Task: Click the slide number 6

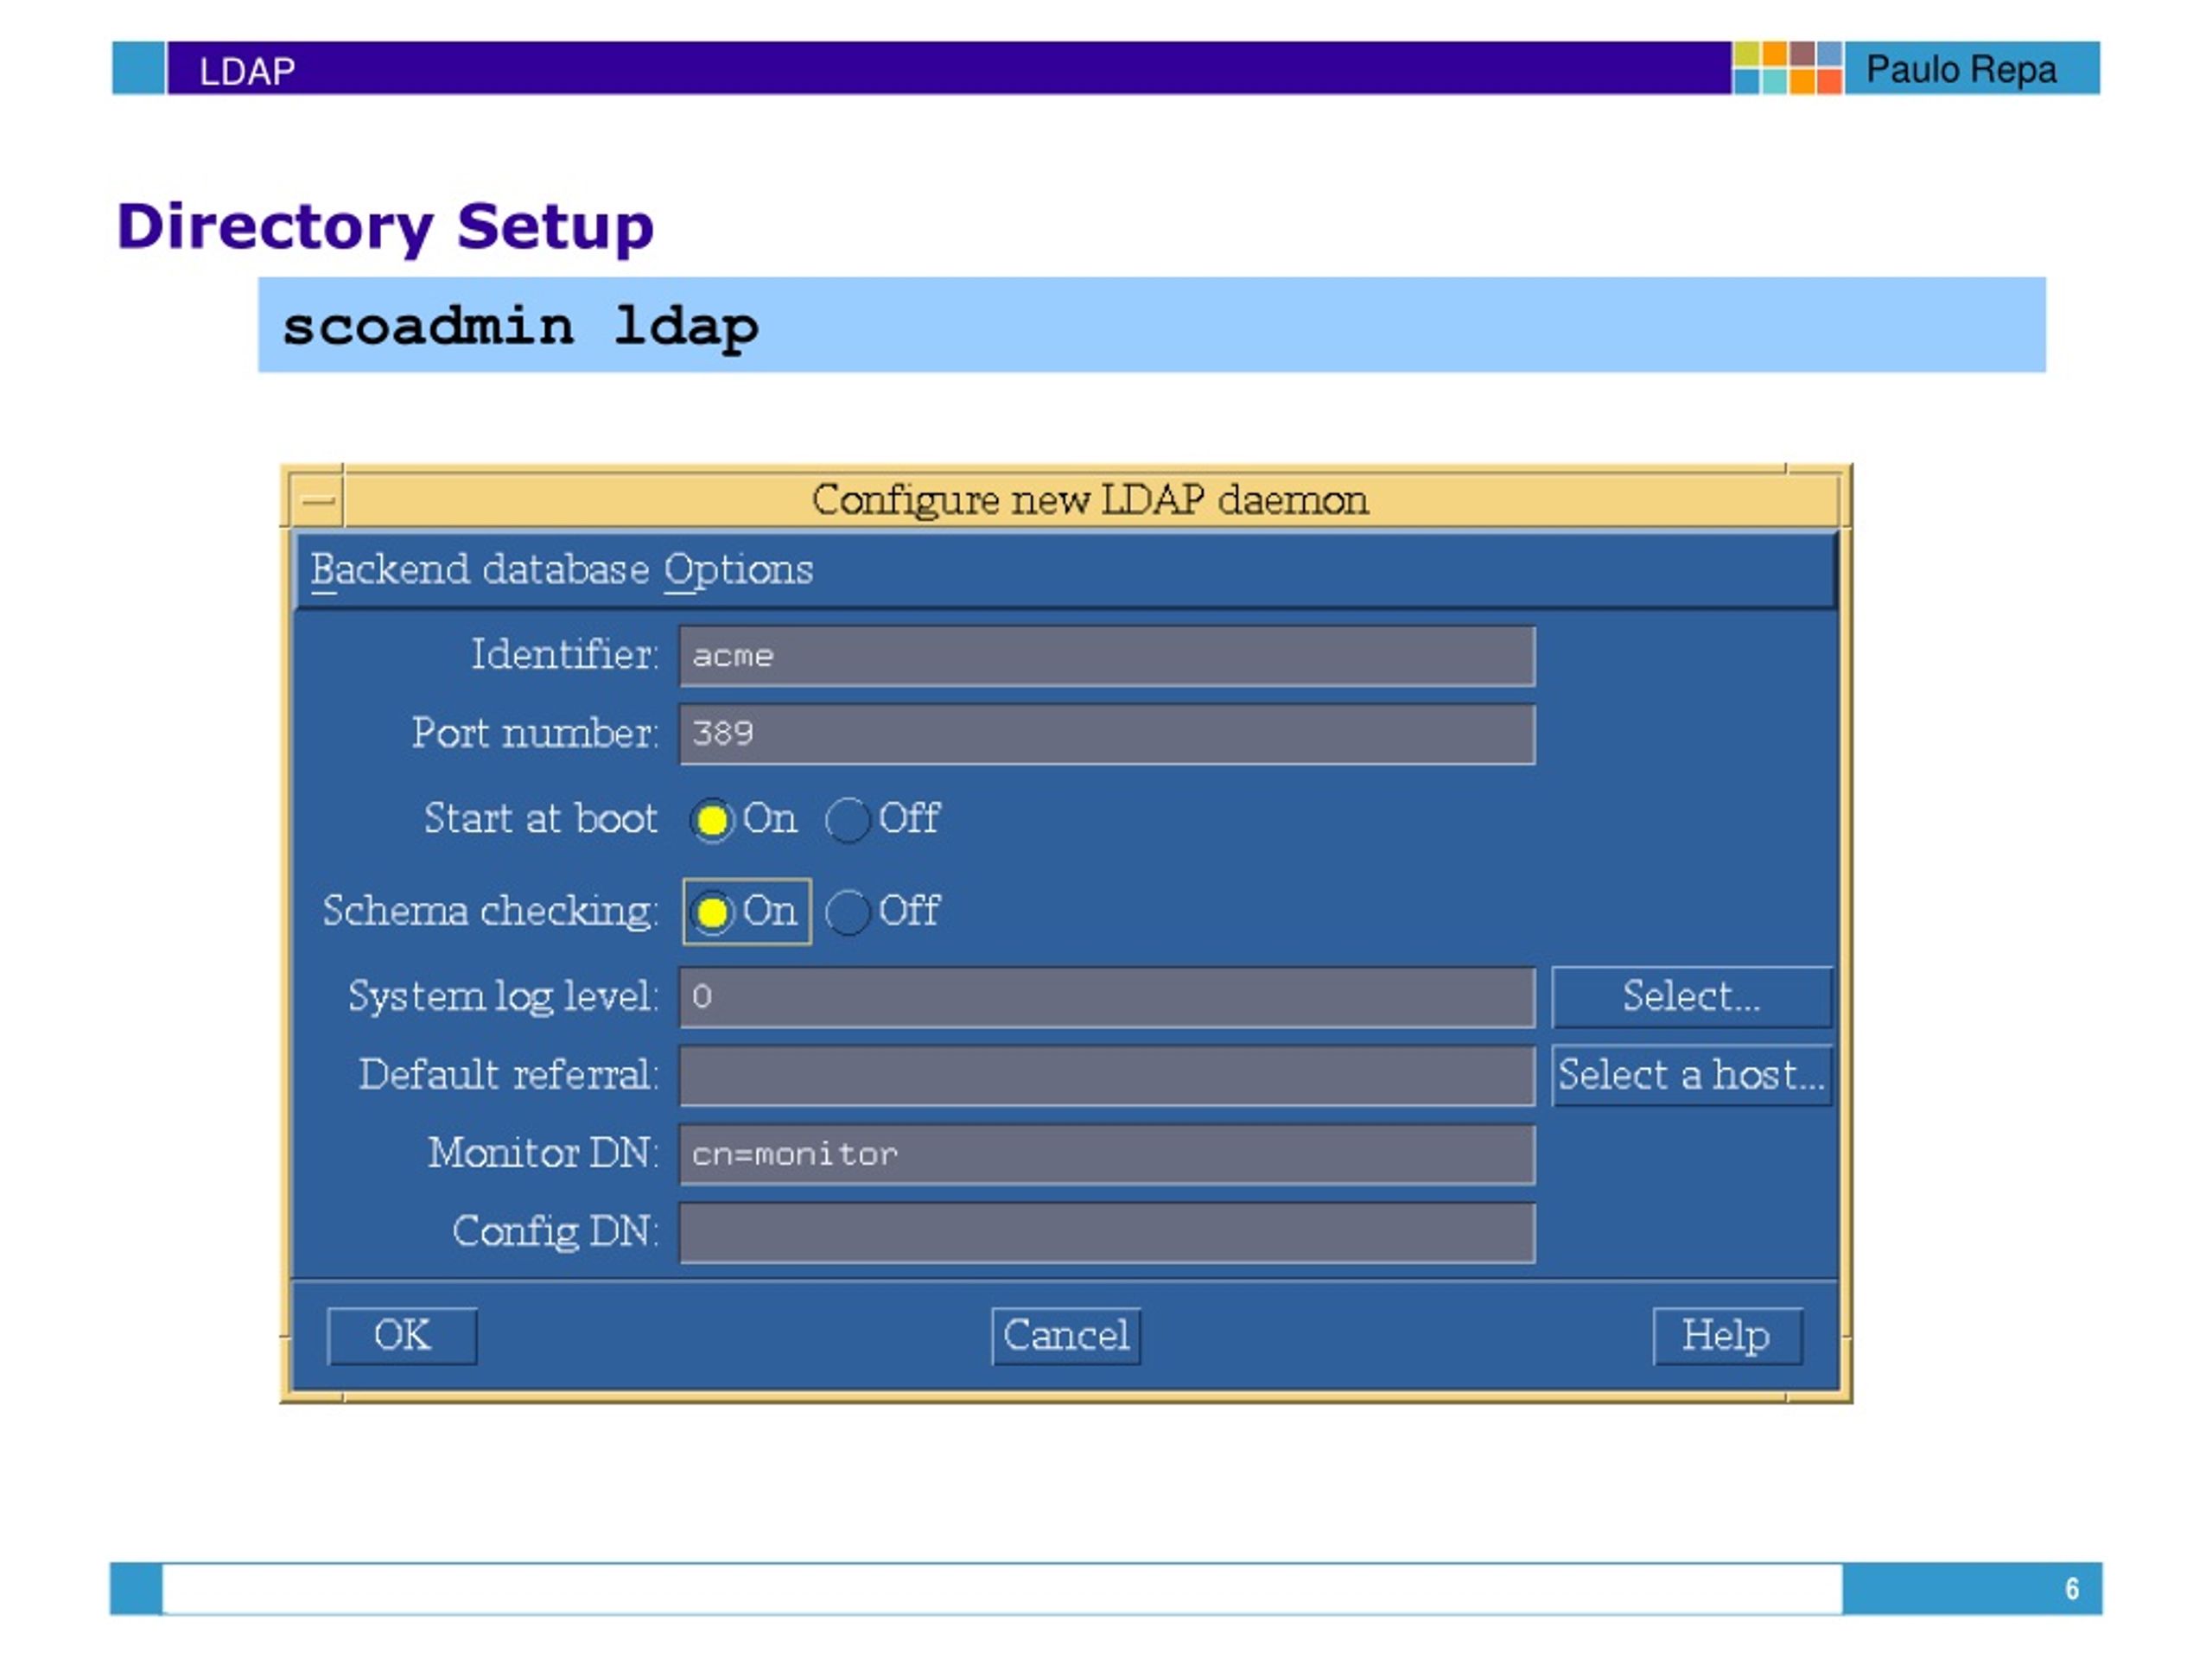Action: (2072, 1588)
